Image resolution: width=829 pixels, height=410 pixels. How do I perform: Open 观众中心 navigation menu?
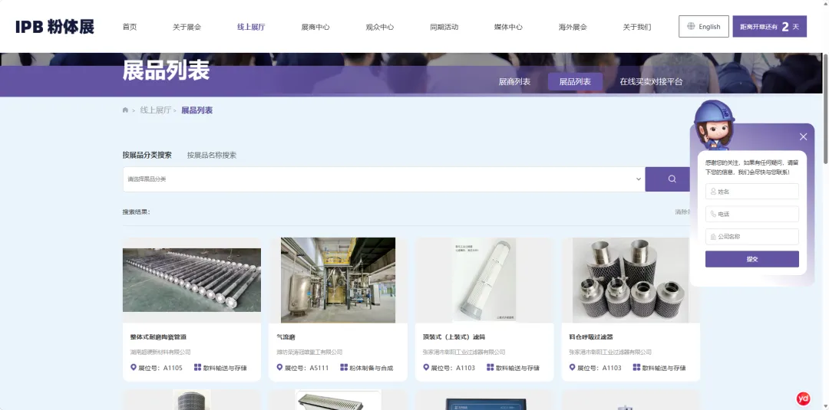click(380, 27)
